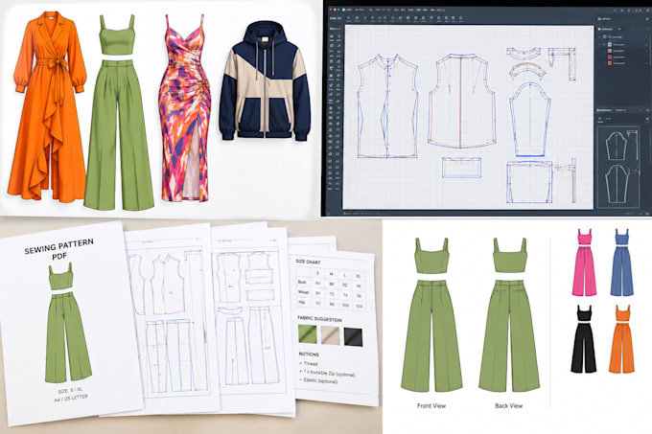
Task: Choose the blue crop top set variant
Action: [622, 263]
